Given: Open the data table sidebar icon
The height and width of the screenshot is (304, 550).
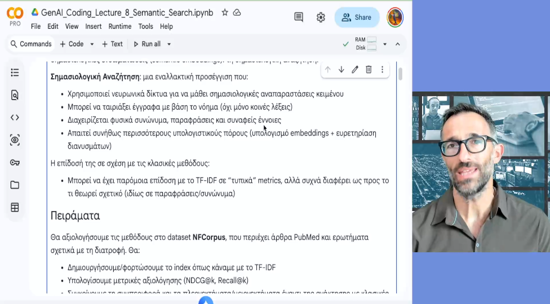Looking at the screenshot, I should (15, 208).
